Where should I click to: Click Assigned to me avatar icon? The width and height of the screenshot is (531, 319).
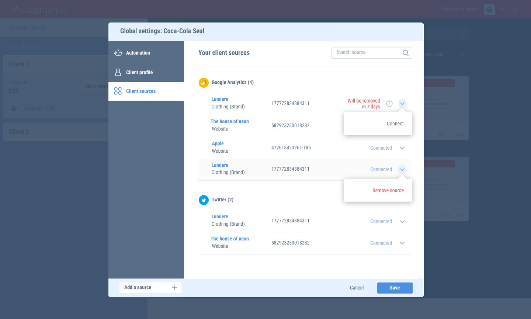click(x=14, y=108)
